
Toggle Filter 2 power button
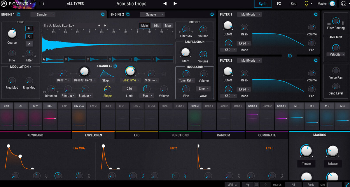316,60
